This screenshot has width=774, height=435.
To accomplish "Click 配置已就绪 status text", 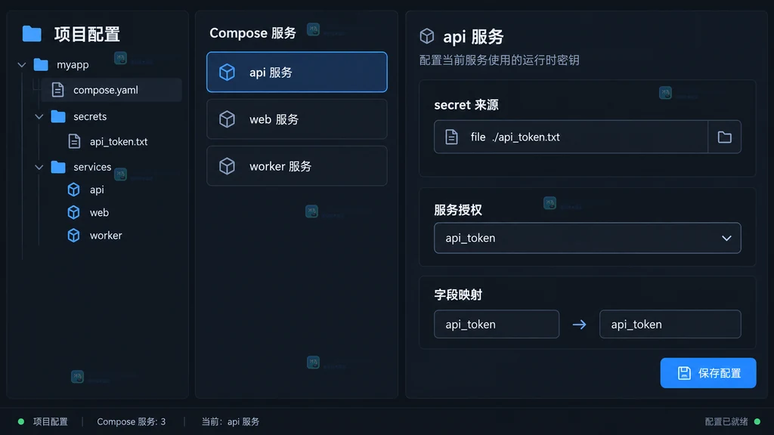I will 726,421.
